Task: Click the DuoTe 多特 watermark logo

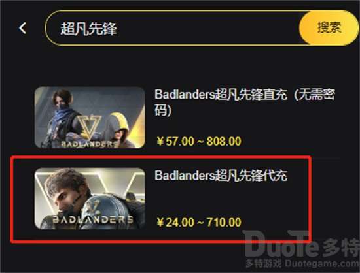Action: [x=302, y=245]
